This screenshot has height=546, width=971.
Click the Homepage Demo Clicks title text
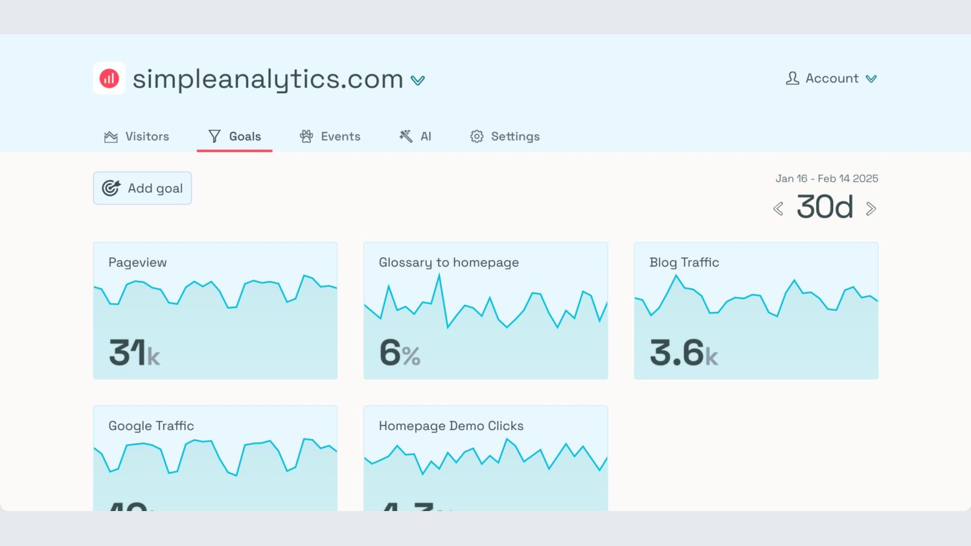point(451,426)
